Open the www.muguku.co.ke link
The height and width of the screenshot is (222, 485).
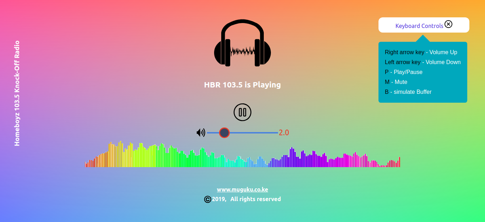point(243,189)
